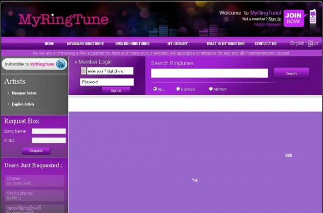The height and width of the screenshot is (213, 323).
Task: Click the Request button
Action: pos(36,151)
